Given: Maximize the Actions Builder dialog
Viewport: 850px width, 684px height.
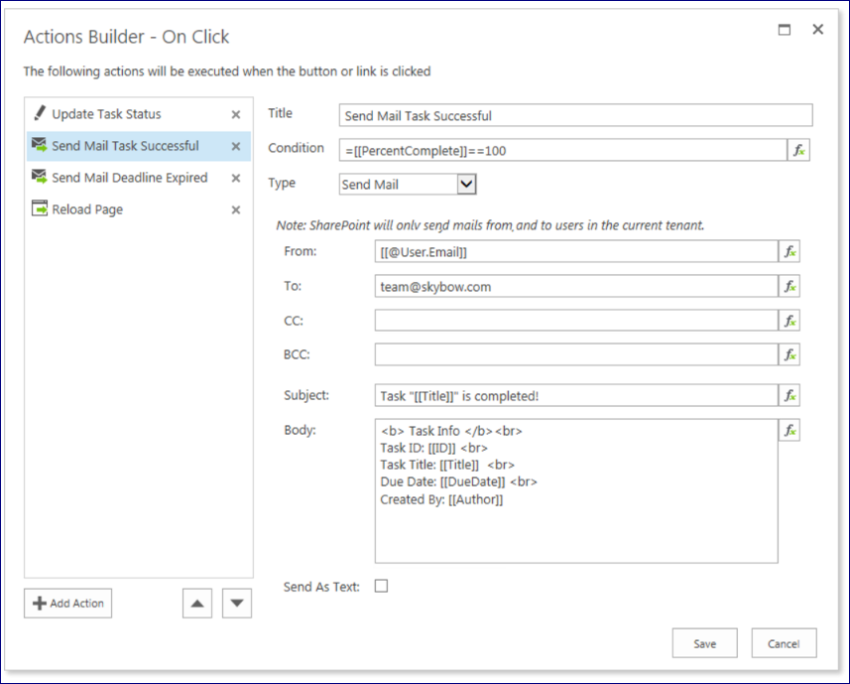Looking at the screenshot, I should click(785, 30).
